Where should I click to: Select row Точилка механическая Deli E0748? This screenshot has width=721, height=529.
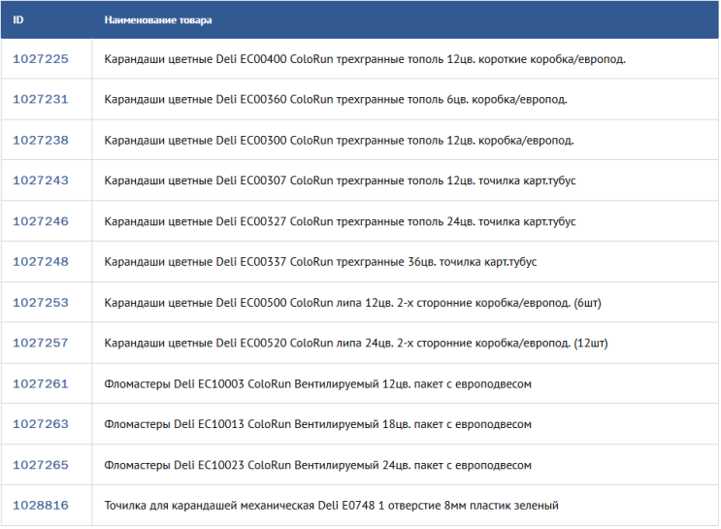click(x=360, y=505)
